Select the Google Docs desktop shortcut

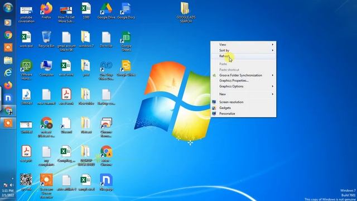pos(126,11)
